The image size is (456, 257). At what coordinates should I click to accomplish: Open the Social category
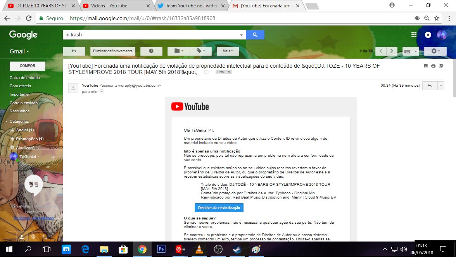25,130
